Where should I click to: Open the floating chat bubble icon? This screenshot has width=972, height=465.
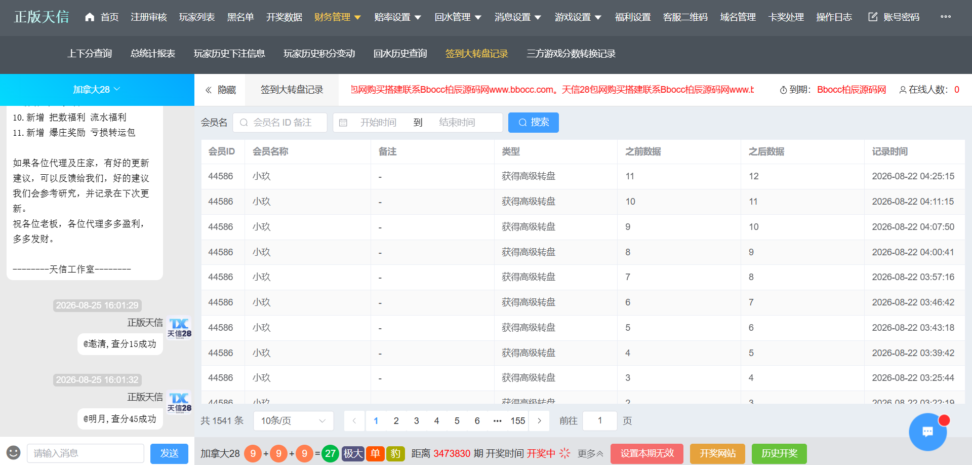[x=927, y=432]
